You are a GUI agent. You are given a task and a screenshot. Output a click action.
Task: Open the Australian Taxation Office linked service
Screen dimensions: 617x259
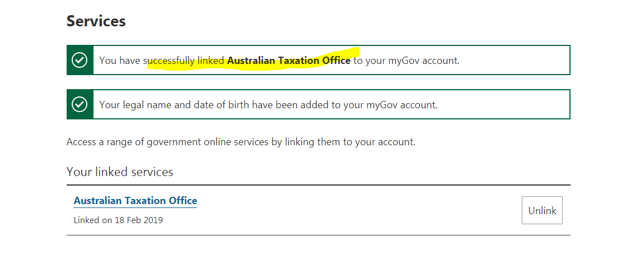coord(135,201)
